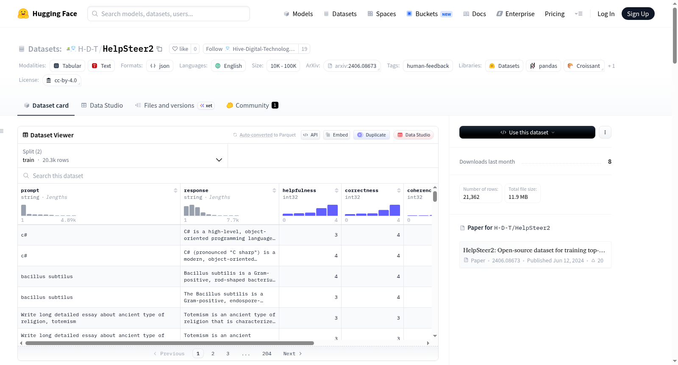Viewport: 678px width, 365px height.
Task: Open Data Studio from viewer header
Action: [x=414, y=135]
